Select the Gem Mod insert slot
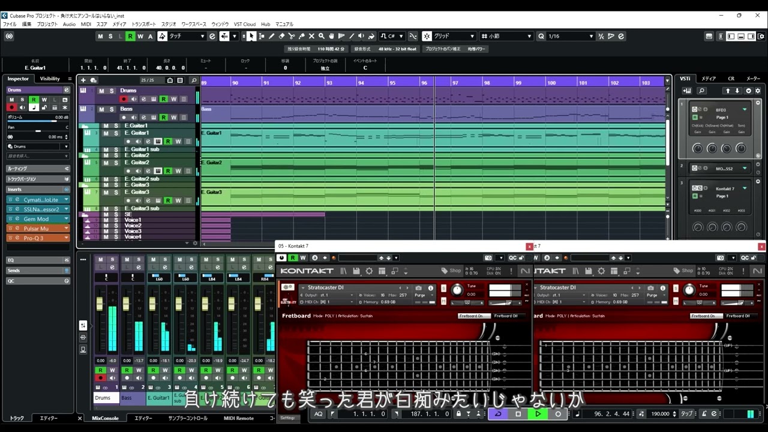The height and width of the screenshot is (432, 768). (38, 219)
